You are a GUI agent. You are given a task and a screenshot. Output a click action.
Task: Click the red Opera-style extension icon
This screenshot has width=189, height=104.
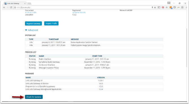click(x=163, y=7)
